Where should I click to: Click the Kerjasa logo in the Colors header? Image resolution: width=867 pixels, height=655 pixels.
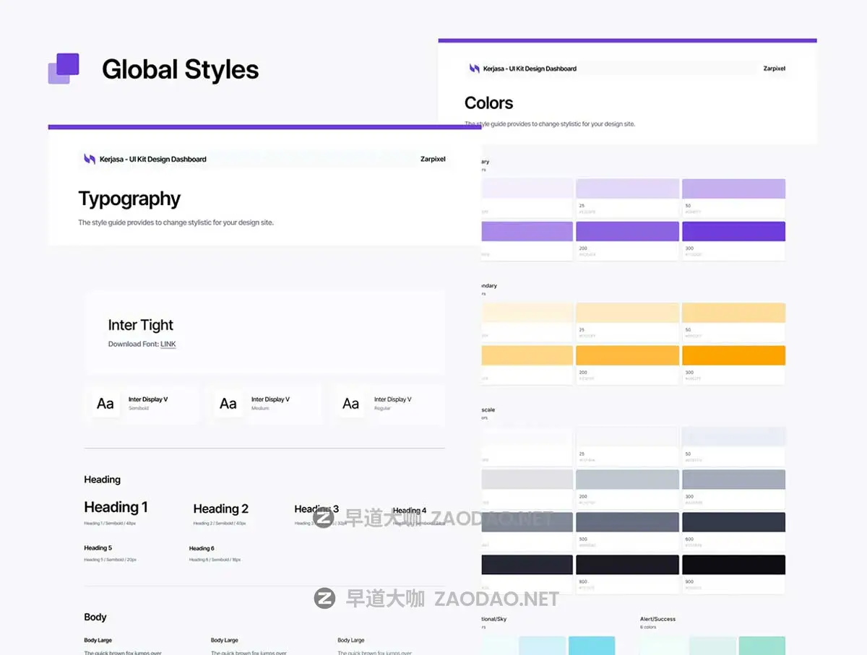[474, 69]
